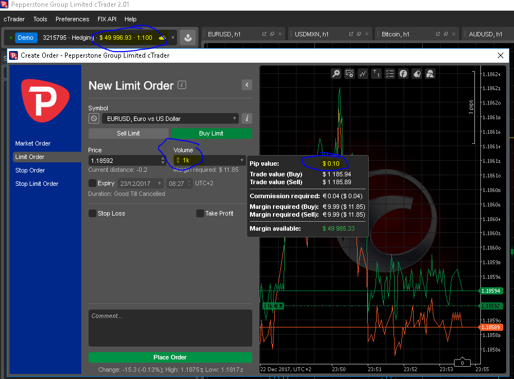Click the Pepperstone icon in the dialog title bar
The height and width of the screenshot is (379, 514).
click(x=13, y=55)
